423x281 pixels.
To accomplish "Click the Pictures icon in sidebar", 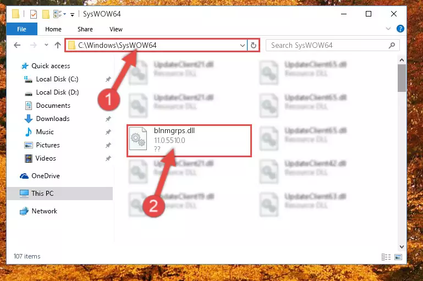I will [28, 145].
